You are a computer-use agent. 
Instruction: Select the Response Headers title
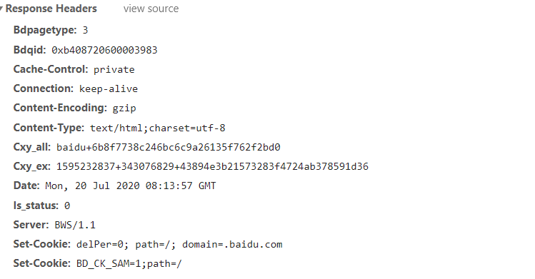[x=51, y=9]
